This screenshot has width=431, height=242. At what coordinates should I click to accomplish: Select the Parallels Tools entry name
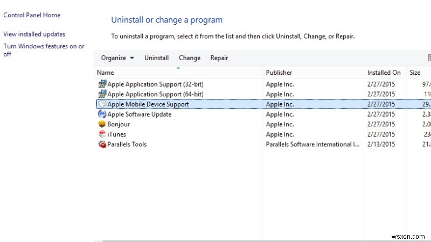click(127, 144)
